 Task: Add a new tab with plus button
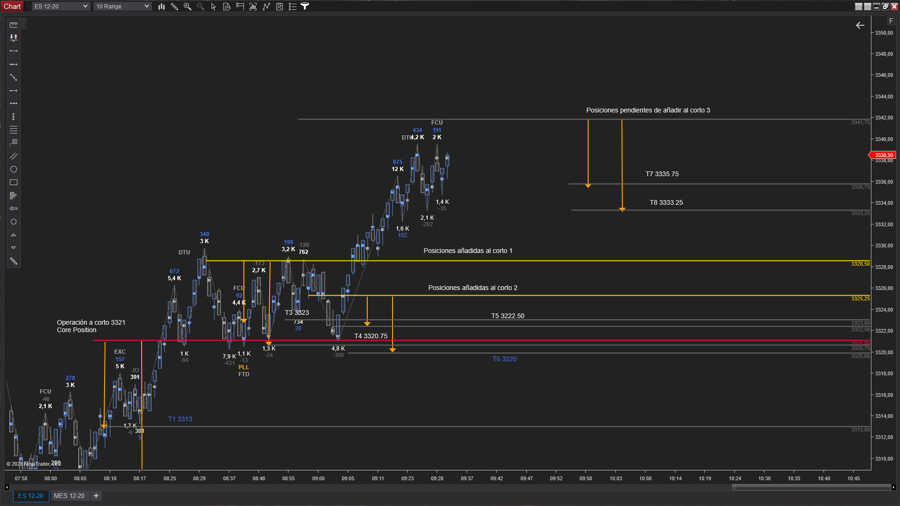96,496
